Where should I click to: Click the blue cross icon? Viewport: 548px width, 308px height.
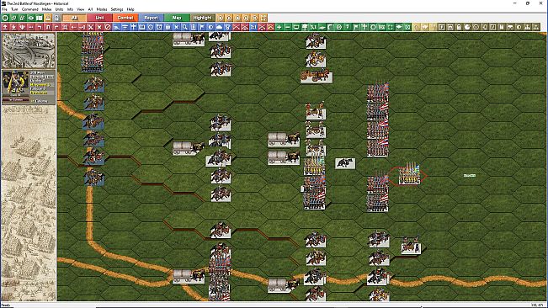[x=134, y=27]
